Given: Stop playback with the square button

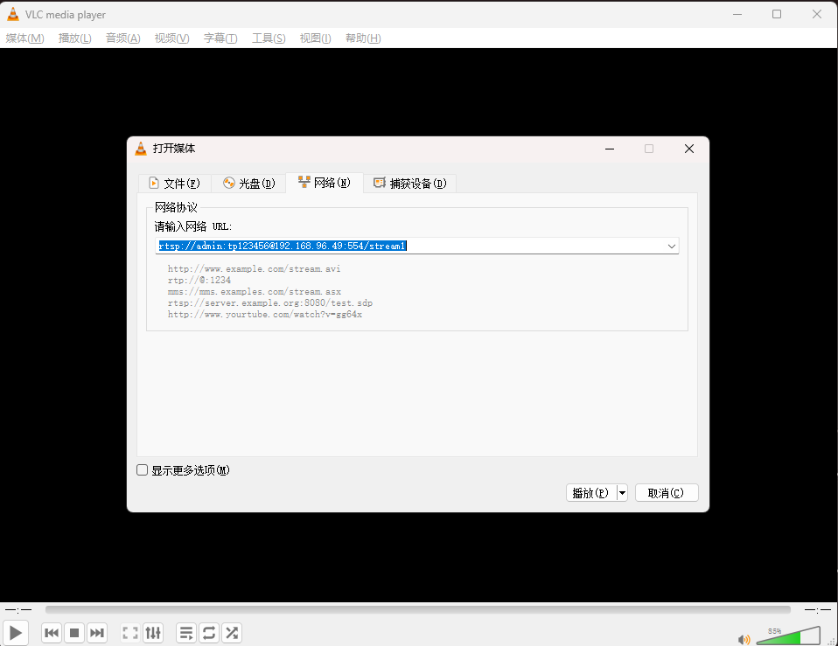Looking at the screenshot, I should click(74, 633).
